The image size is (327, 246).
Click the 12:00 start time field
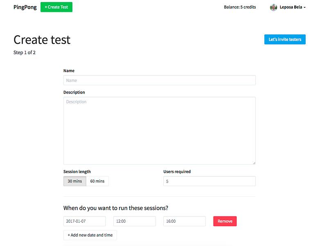click(x=135, y=221)
